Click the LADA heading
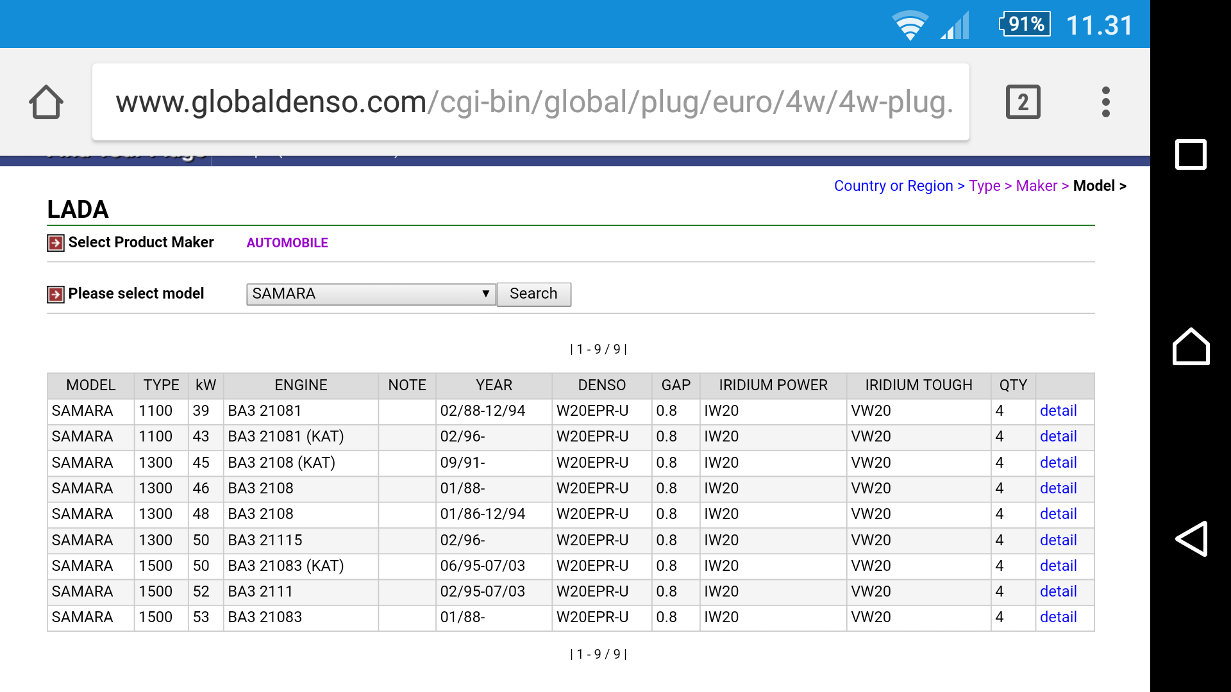Viewport: 1231px width, 692px height. pyautogui.click(x=78, y=210)
